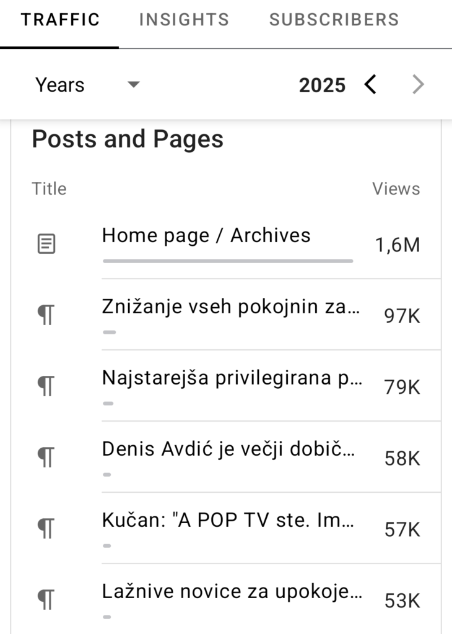Viewport: 452px width, 634px height.
Task: Expand the dropdown arrow next to Years
Action: pos(134,85)
